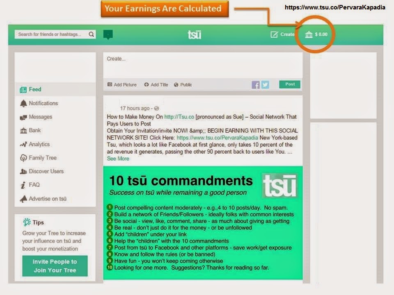Toggle Facebook sharing icon
This screenshot has height=295, width=394.
[256, 85]
